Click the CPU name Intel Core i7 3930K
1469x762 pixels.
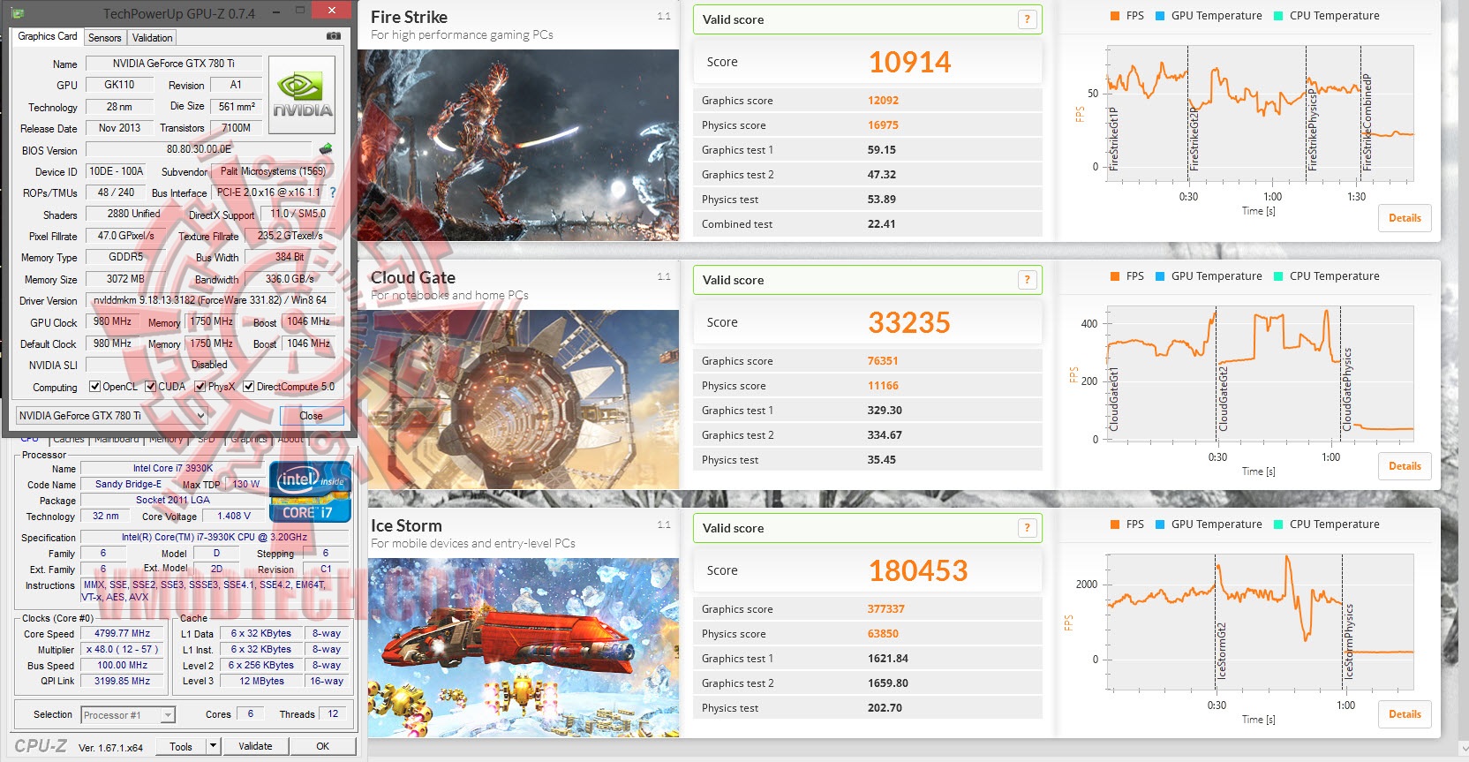click(173, 468)
